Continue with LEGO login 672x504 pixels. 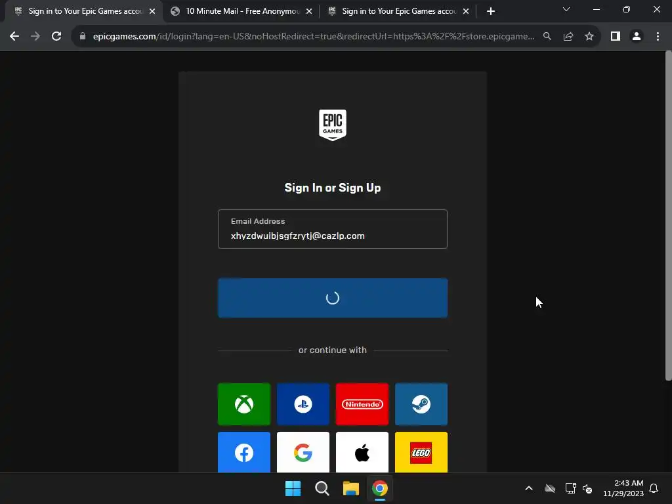(421, 452)
